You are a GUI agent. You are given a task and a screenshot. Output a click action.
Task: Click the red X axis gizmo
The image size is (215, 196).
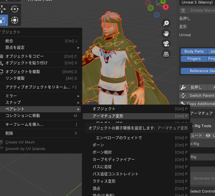point(166,7)
